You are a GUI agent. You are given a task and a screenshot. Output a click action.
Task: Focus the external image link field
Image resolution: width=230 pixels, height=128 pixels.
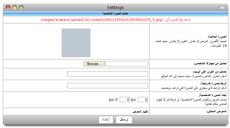click(108, 85)
